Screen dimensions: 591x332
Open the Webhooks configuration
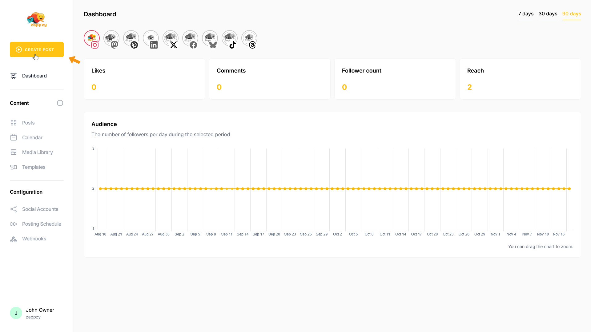point(34,239)
